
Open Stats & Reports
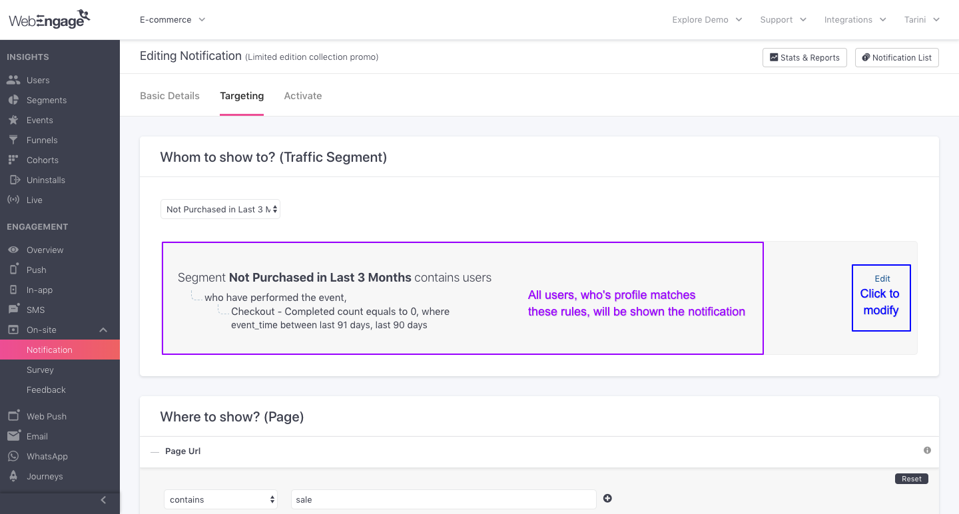804,58
